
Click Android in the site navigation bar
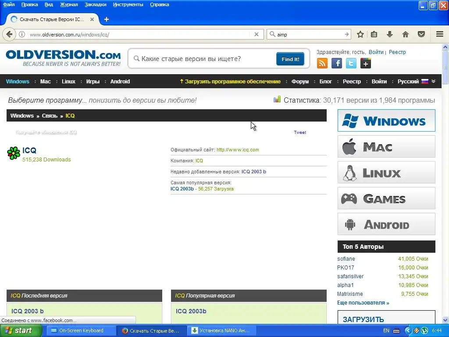(x=120, y=81)
